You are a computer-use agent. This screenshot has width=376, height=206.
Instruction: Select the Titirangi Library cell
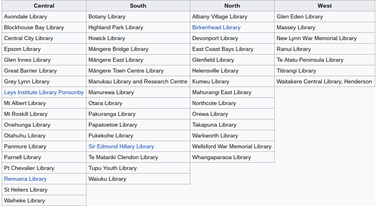click(325, 71)
